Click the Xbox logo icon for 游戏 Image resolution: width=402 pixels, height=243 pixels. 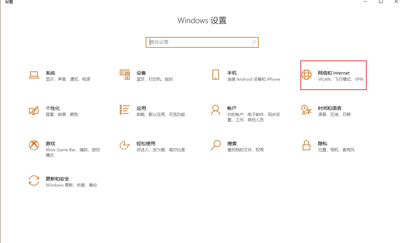tap(34, 145)
